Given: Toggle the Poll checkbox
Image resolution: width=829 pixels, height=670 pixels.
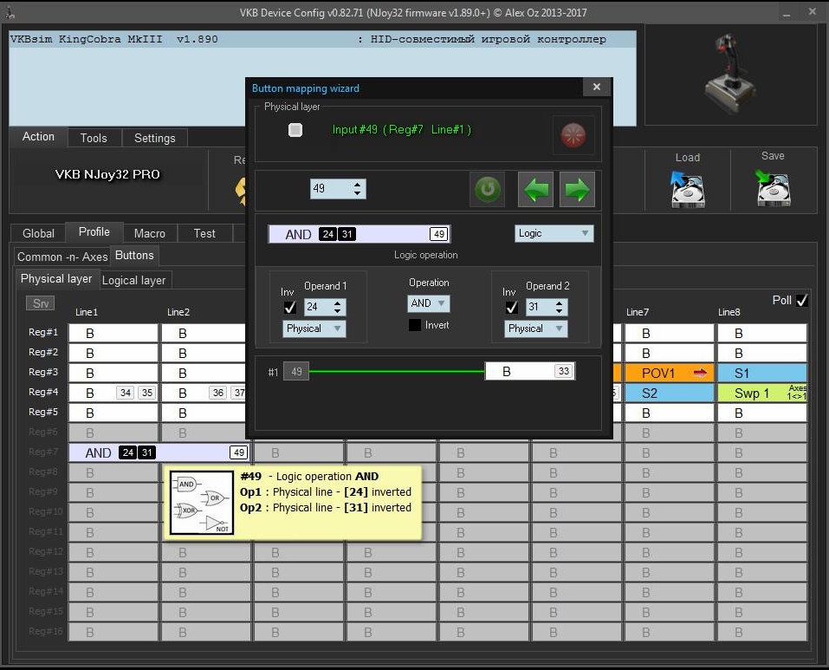Looking at the screenshot, I should coord(802,301).
